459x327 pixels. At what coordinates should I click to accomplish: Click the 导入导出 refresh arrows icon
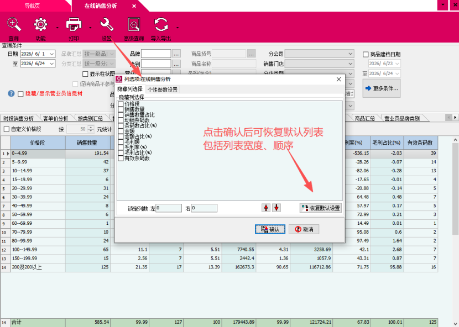[x=161, y=24]
